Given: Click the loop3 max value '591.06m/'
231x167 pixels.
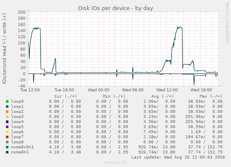Looking at the screenshot, I should 196,117.
